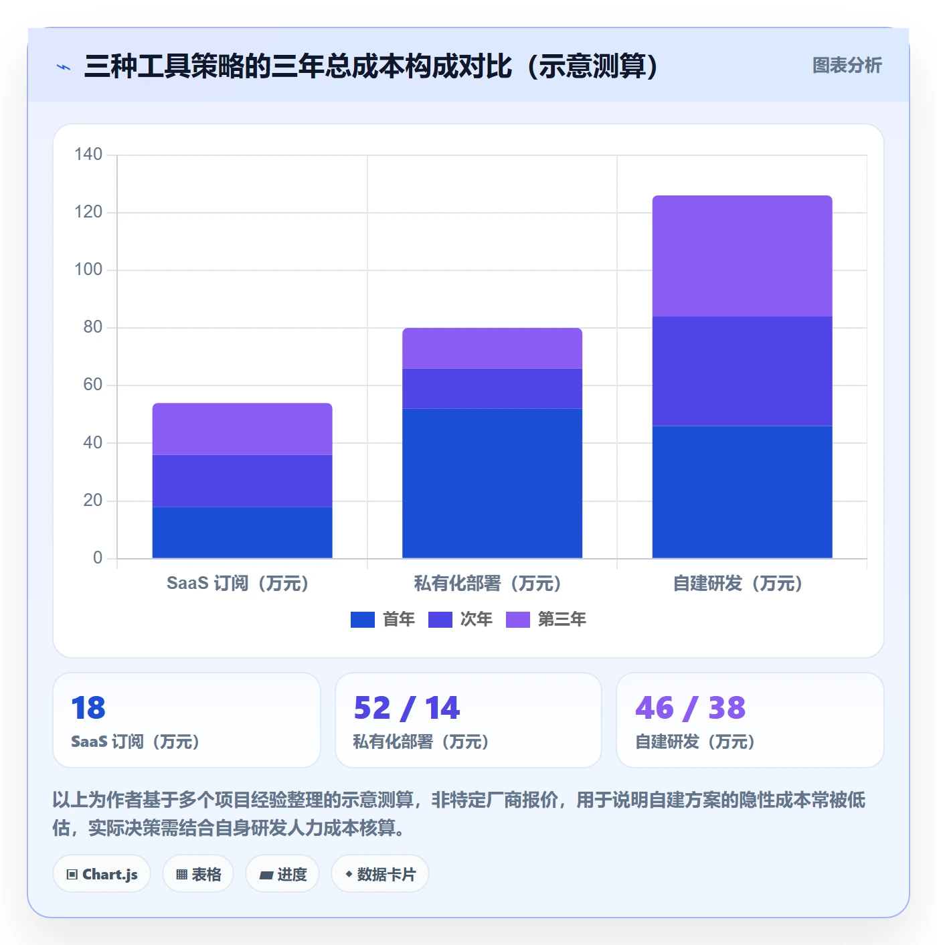
Task: Click the 46 / 38 自建研发 data card
Action: (750, 720)
